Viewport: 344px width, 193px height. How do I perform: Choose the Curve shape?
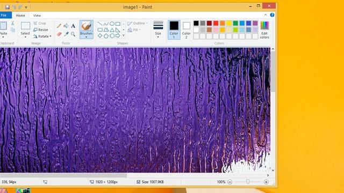point(106,24)
